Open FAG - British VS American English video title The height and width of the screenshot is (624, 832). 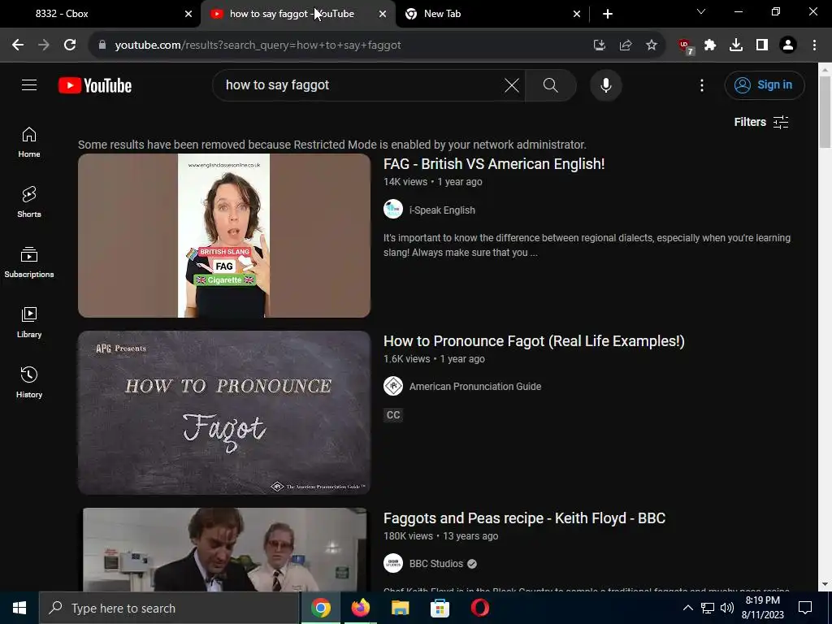click(494, 164)
